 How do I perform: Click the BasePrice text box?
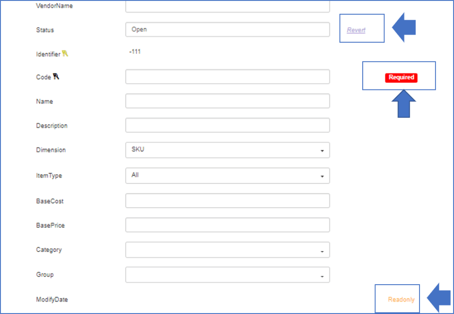pyautogui.click(x=227, y=225)
